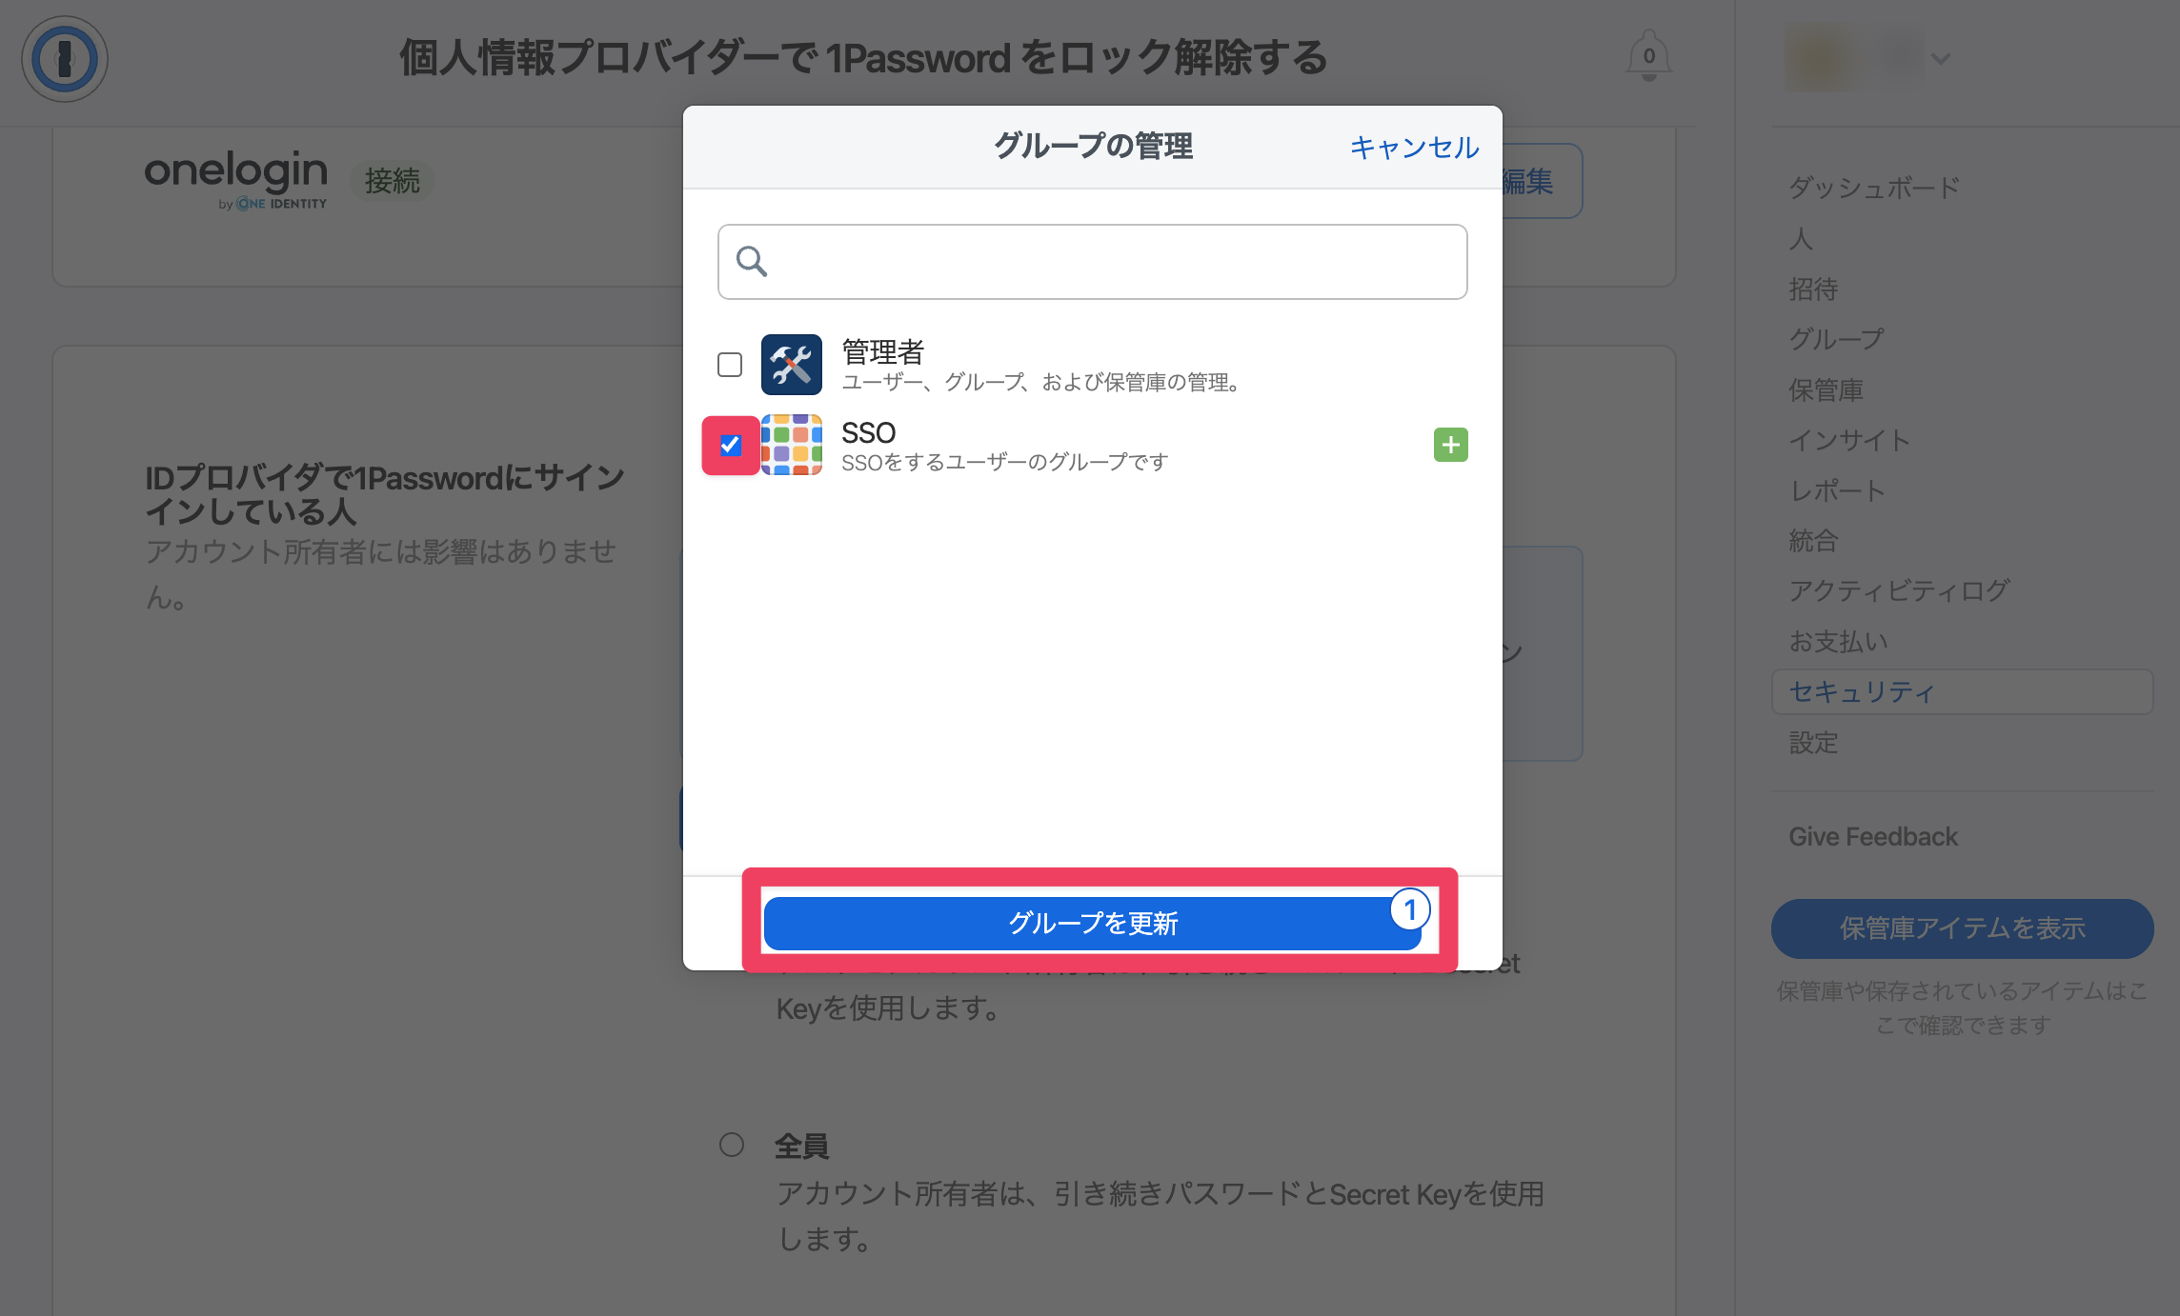The image size is (2180, 1316).
Task: Click the SSOをするユーザーのグループです description
Action: pos(1004,462)
